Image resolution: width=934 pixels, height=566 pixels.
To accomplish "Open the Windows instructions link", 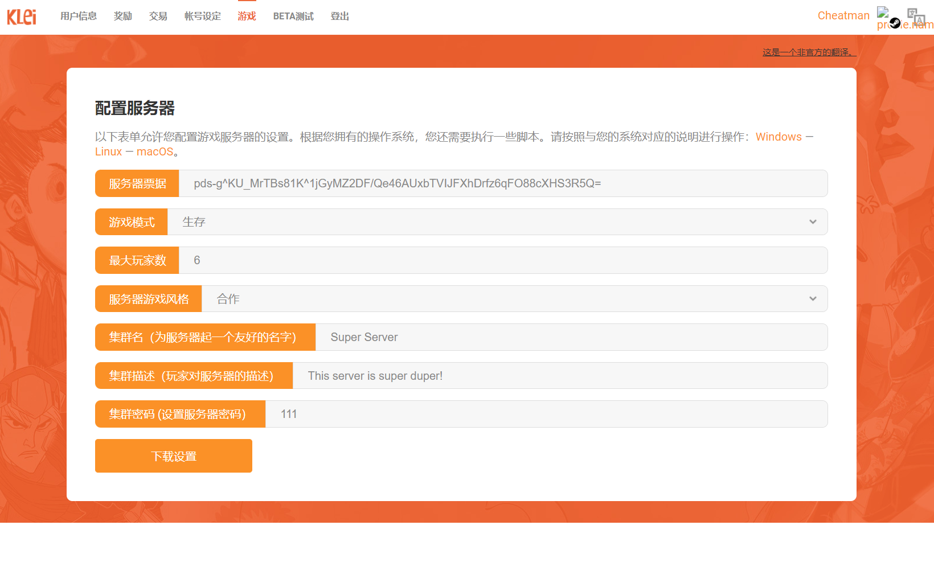I will click(779, 137).
